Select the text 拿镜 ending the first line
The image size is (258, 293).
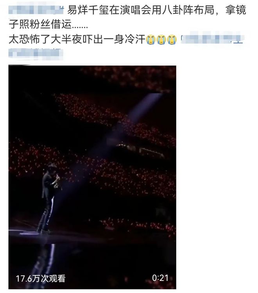click(x=236, y=10)
